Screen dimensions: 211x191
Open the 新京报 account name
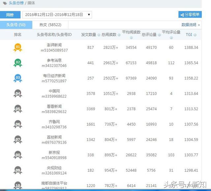54,152
